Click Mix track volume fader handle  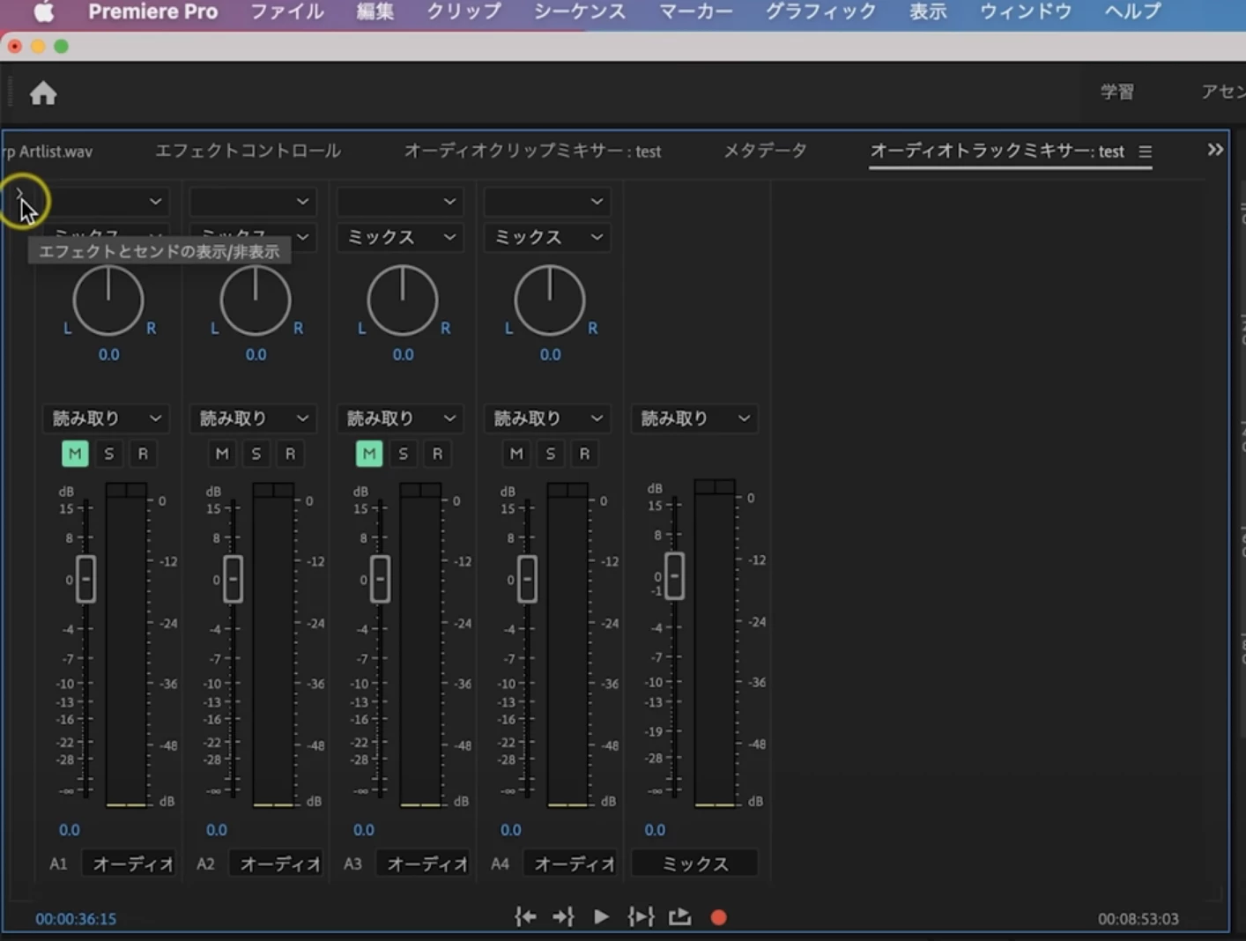[674, 576]
